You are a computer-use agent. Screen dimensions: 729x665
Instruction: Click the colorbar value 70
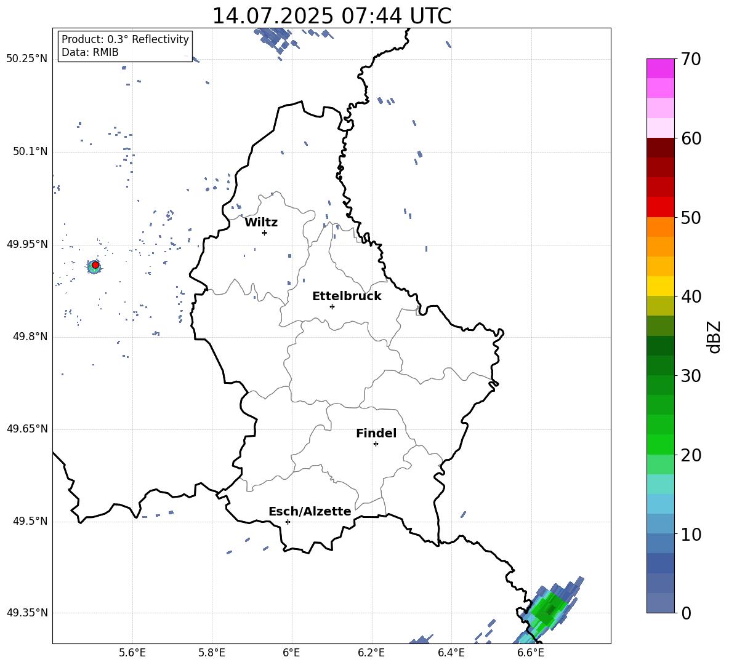(691, 60)
